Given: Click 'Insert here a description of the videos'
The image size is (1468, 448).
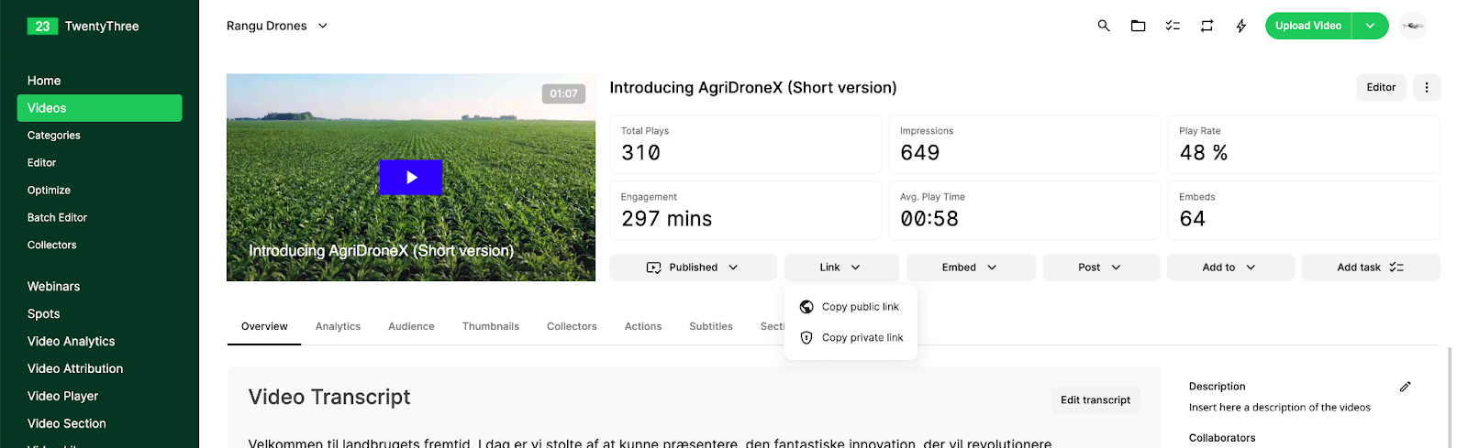Looking at the screenshot, I should tap(1280, 408).
